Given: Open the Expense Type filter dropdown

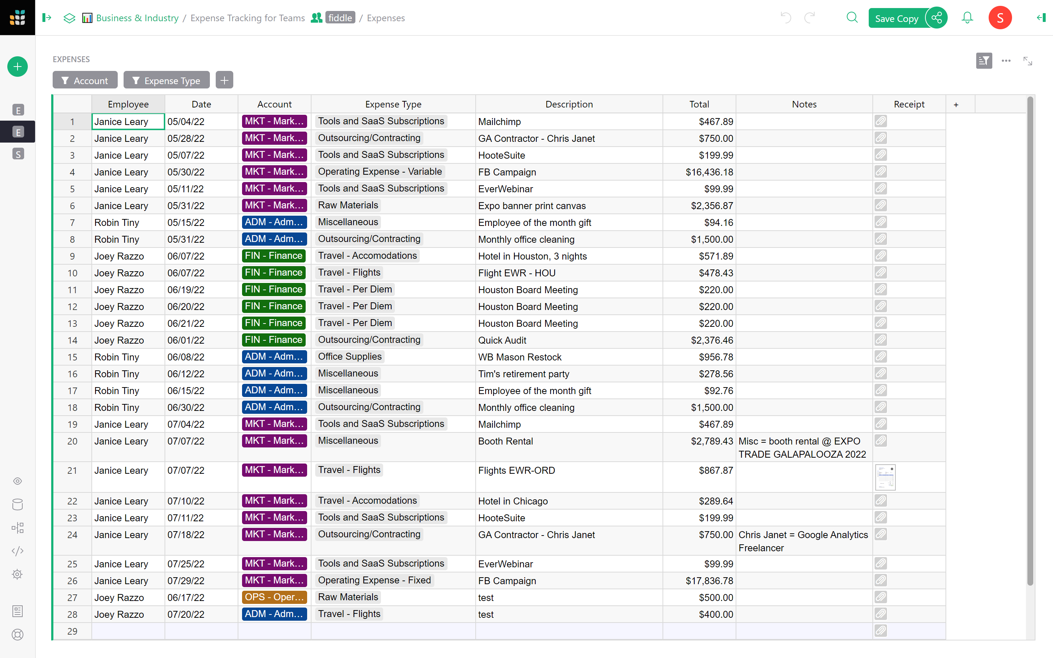Looking at the screenshot, I should 167,80.
